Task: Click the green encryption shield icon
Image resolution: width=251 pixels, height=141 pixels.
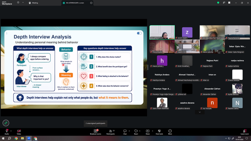Action: 218,3
